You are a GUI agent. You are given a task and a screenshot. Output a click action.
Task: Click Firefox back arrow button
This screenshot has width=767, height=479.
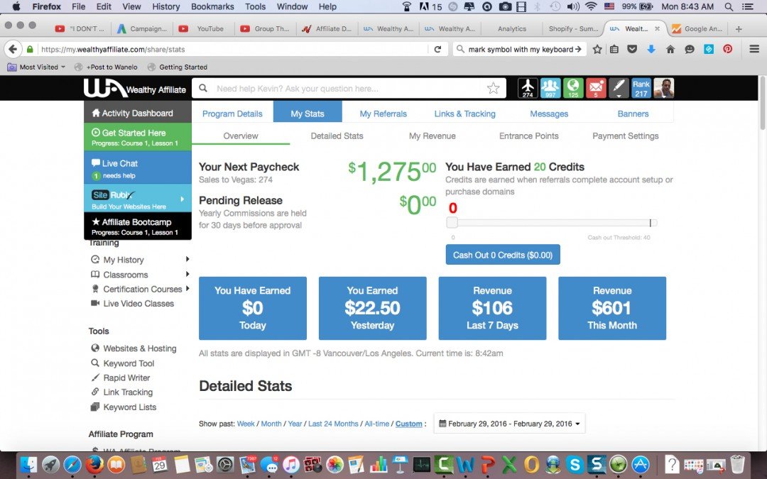click(x=13, y=49)
